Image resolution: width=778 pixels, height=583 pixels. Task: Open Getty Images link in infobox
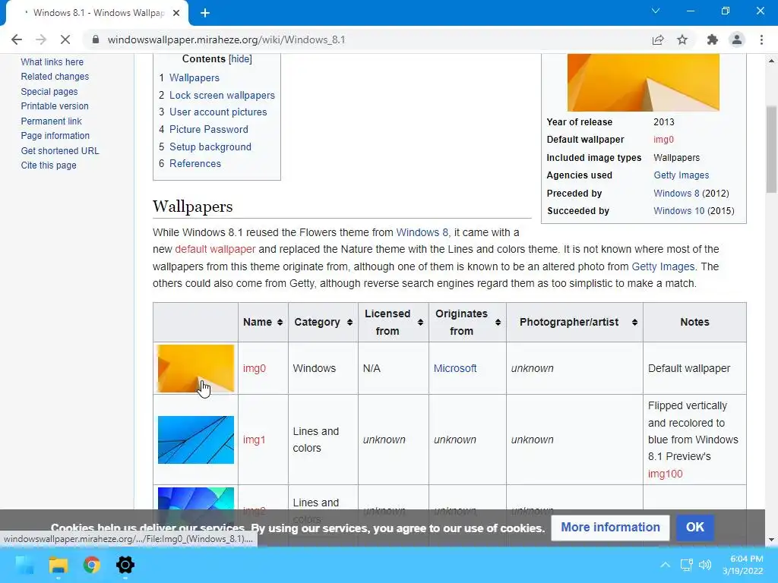682,175
